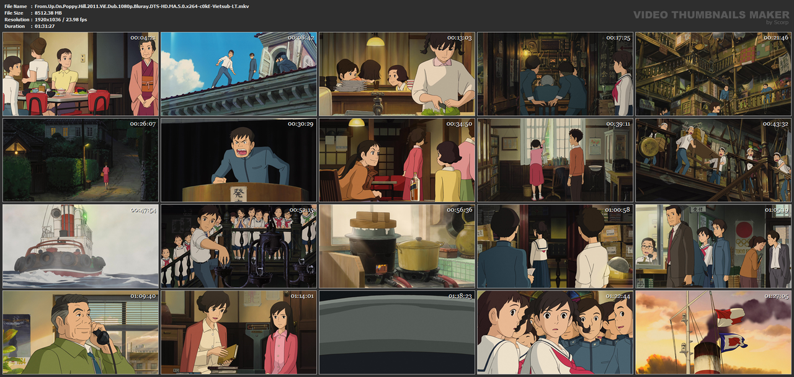
Task: Click the 'File Size' header label
Action: tap(14, 12)
